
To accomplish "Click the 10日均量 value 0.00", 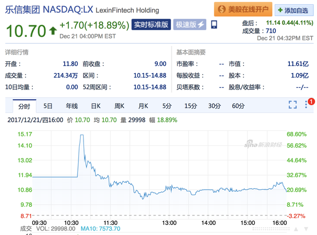I will [x=72, y=87].
